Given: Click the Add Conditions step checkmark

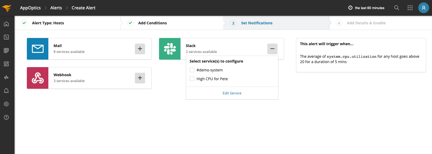Looking at the screenshot, I should click(130, 23).
